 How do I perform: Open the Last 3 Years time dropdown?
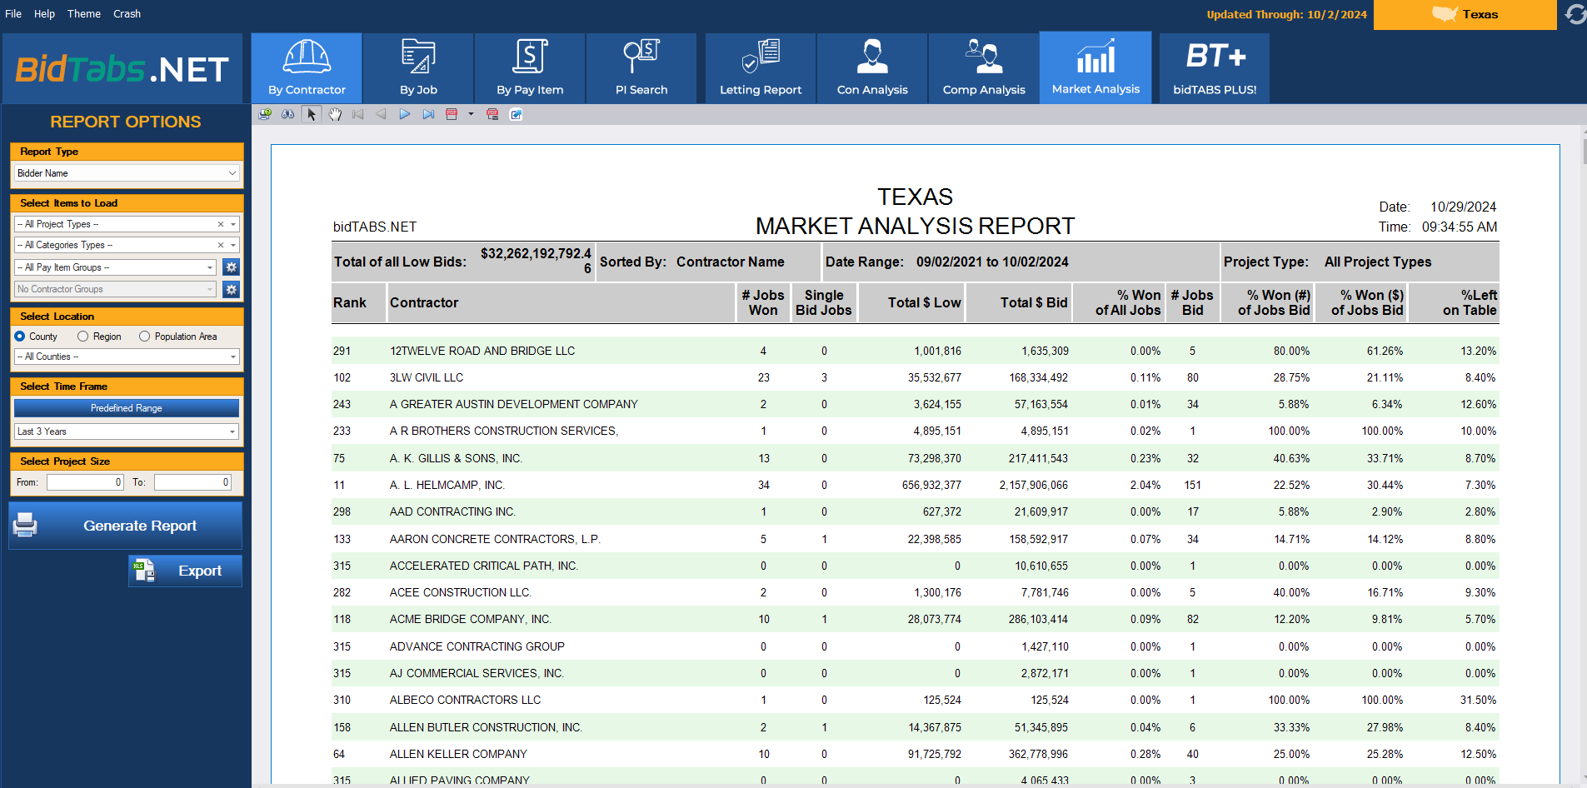pyautogui.click(x=127, y=431)
